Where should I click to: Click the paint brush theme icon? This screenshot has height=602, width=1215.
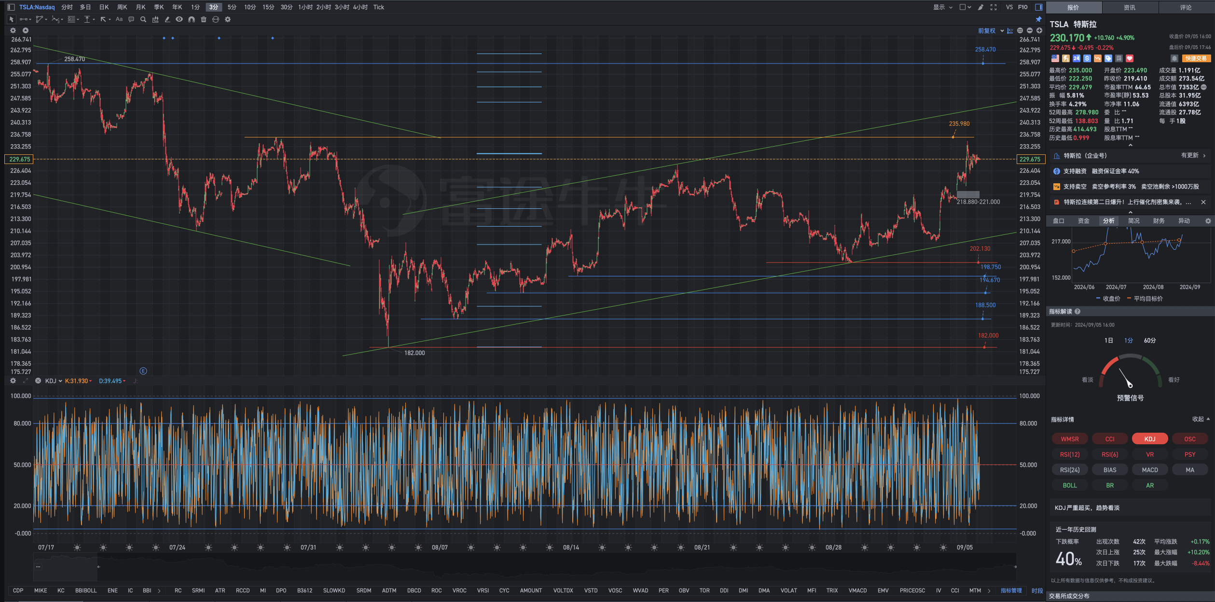pos(980,7)
